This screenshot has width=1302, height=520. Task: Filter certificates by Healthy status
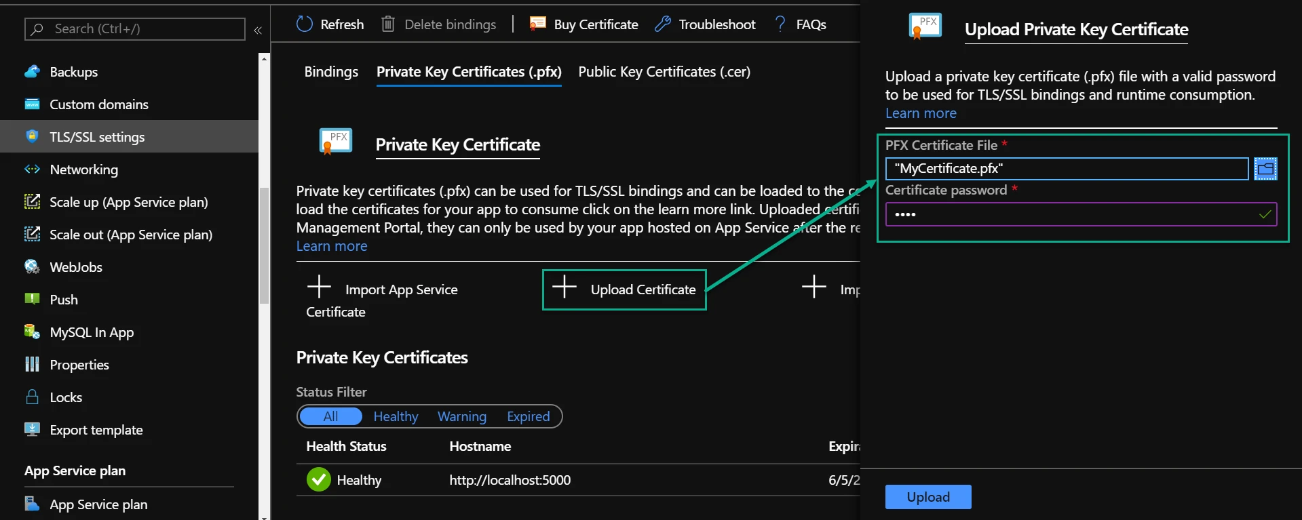(x=396, y=416)
